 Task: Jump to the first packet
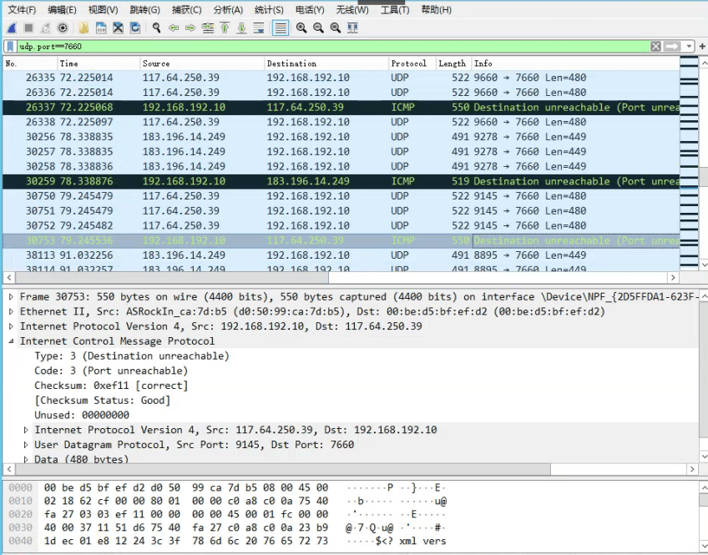[x=225, y=28]
